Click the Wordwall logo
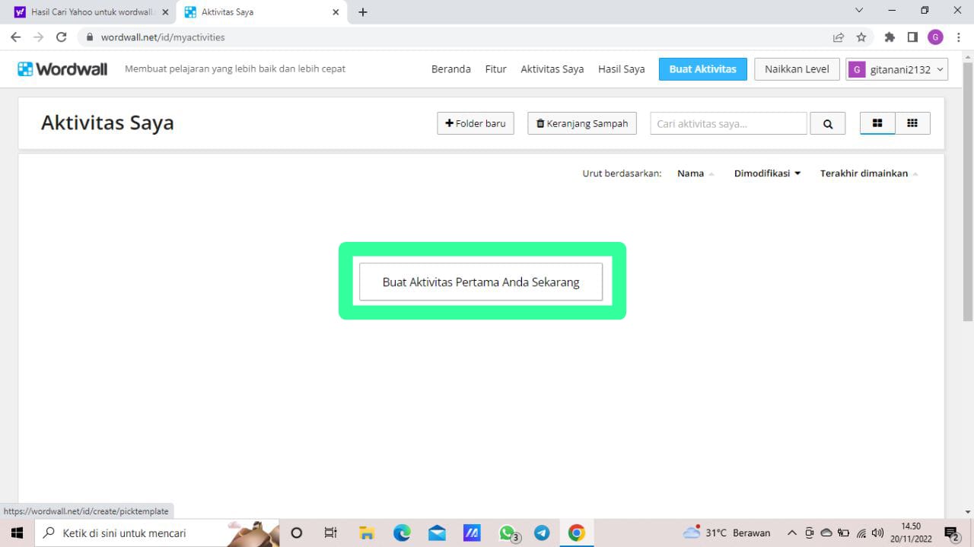Screen dimensions: 974x547 [x=62, y=69]
